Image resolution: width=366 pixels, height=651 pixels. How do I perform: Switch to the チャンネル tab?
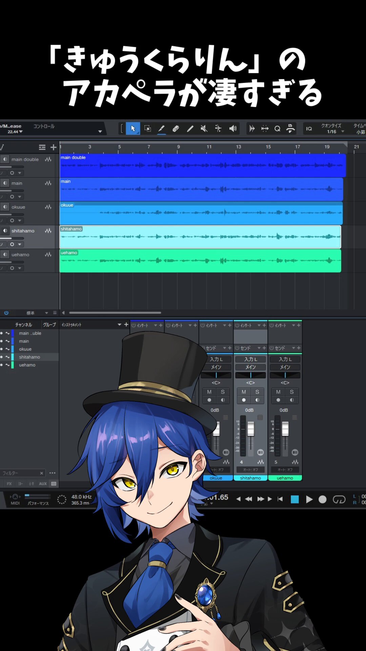[23, 325]
